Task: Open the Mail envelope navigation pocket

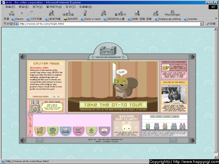Action: coord(104,131)
